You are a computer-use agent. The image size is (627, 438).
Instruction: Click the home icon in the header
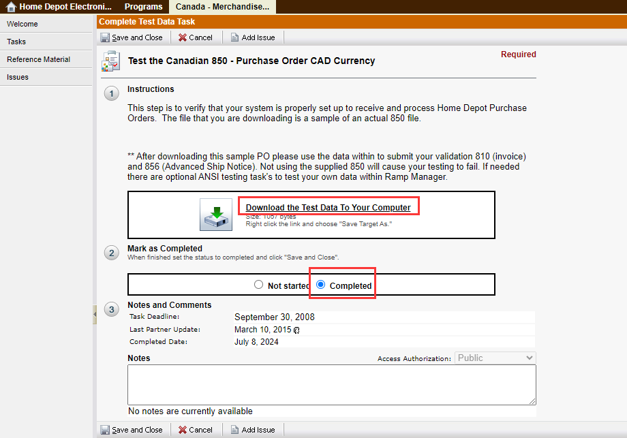(11, 7)
